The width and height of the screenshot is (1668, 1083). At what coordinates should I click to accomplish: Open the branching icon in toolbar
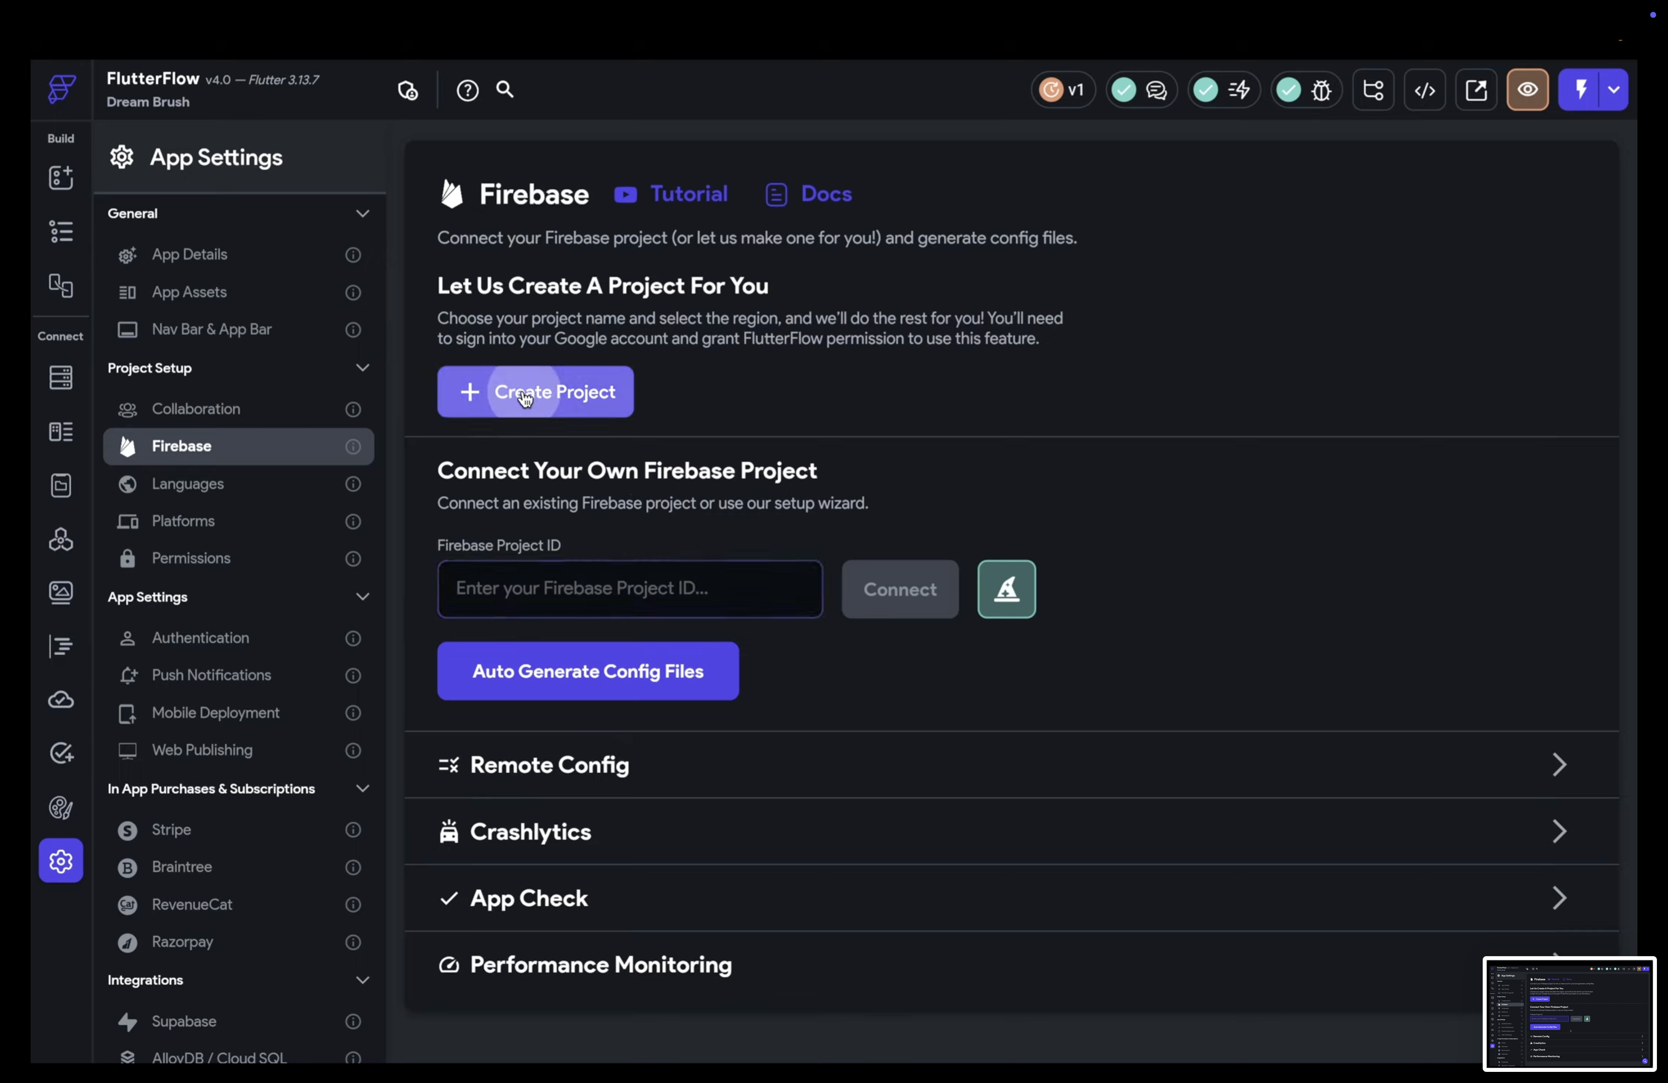point(1373,90)
